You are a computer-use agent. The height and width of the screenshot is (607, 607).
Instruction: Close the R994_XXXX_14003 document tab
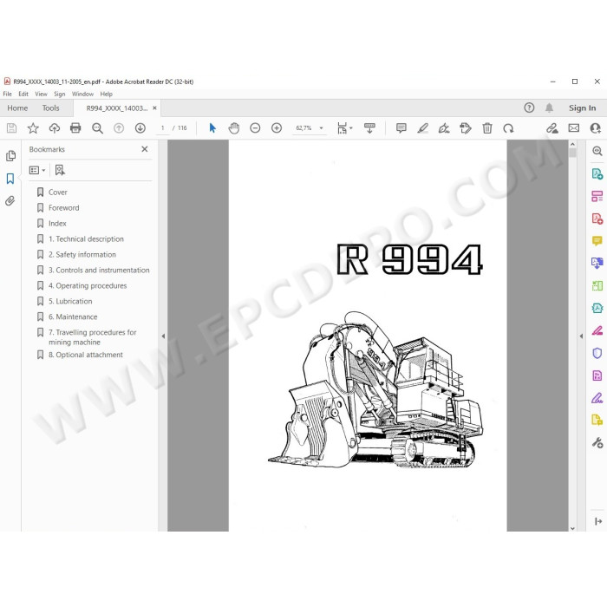point(155,108)
